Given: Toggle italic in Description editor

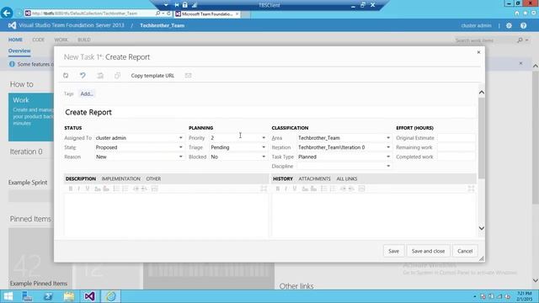Looking at the screenshot, I should pos(78,189).
